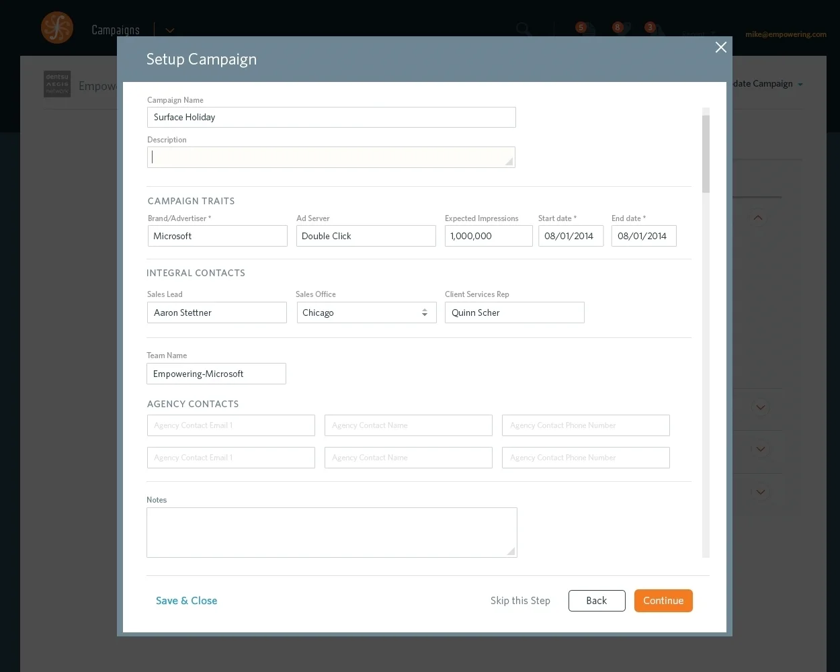Click into the Notes text area
Image resolution: width=840 pixels, height=672 pixels.
pyautogui.click(x=332, y=532)
